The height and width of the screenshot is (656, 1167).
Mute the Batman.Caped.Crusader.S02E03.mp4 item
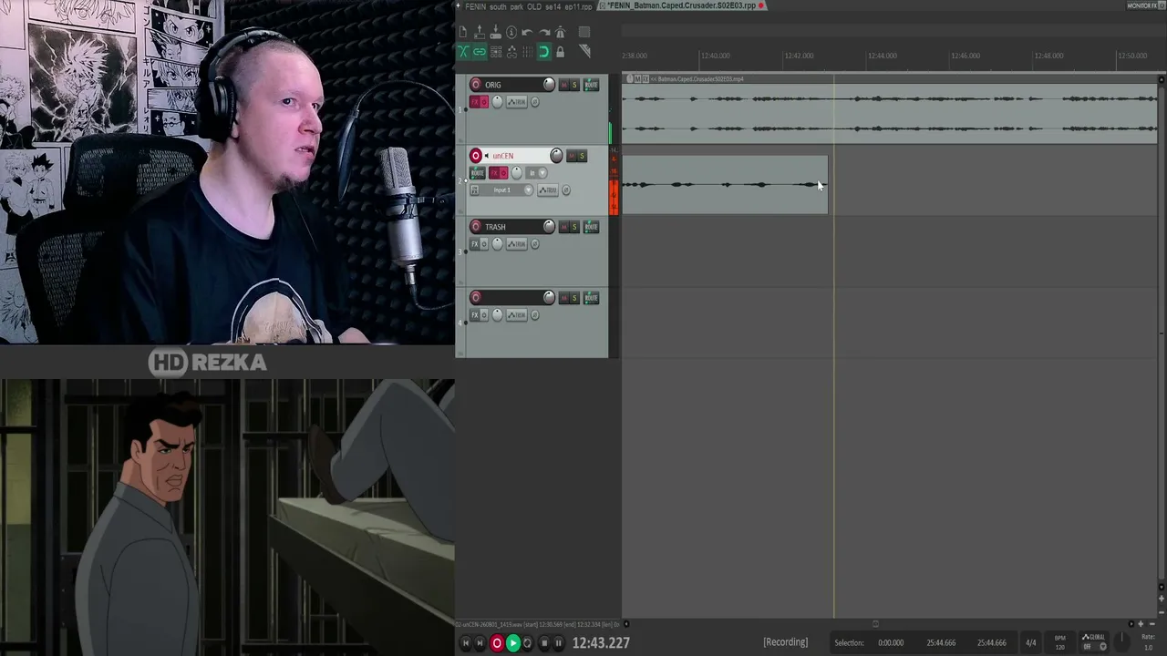coord(637,79)
